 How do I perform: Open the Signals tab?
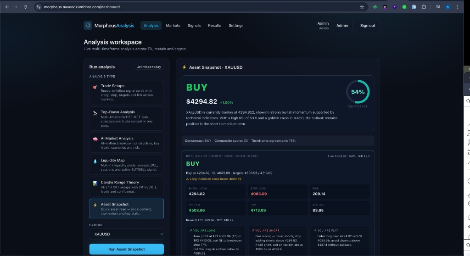(x=194, y=26)
